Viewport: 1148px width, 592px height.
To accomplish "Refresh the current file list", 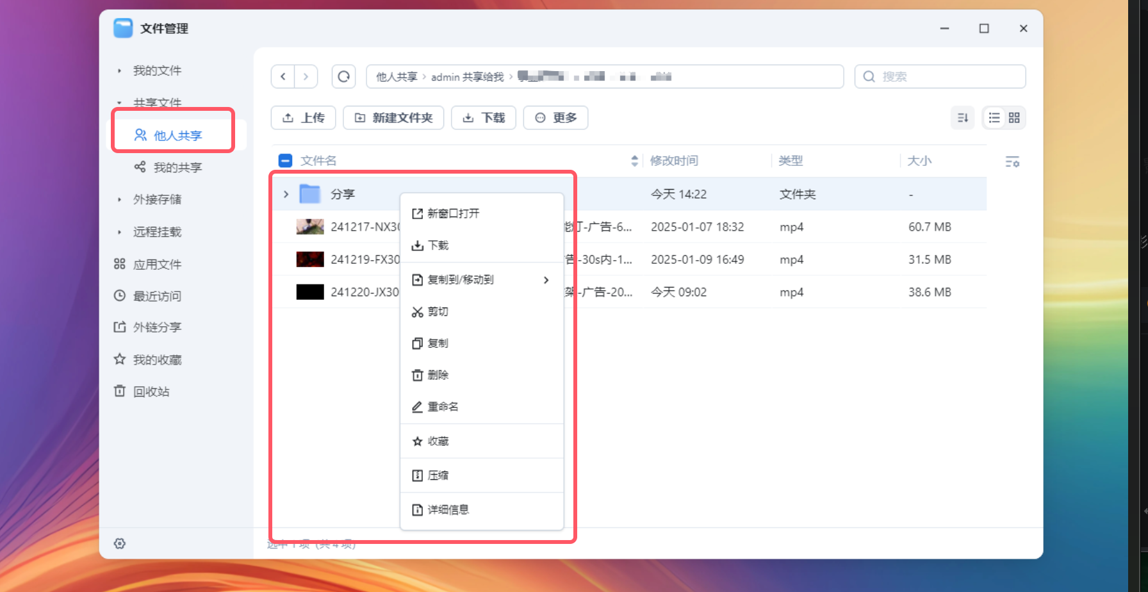I will (x=344, y=77).
